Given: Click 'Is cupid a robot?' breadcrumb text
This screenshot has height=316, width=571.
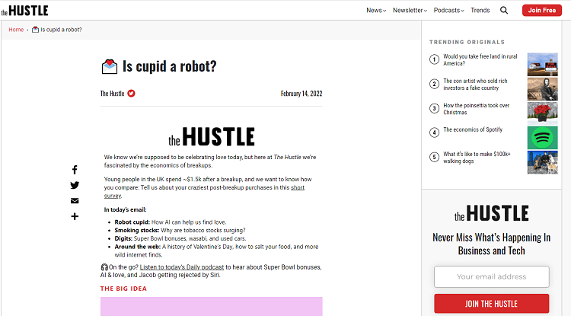Looking at the screenshot, I should (x=61, y=30).
